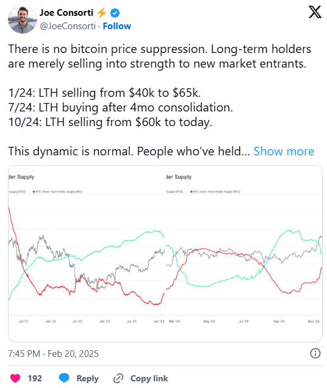Click the Joe Consorti display name
The width and height of the screenshot is (327, 388).
[66, 13]
